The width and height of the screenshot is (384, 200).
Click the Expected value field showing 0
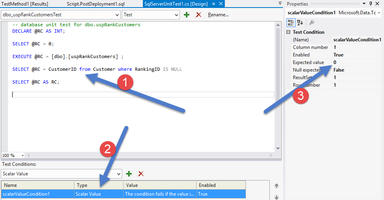(357, 62)
